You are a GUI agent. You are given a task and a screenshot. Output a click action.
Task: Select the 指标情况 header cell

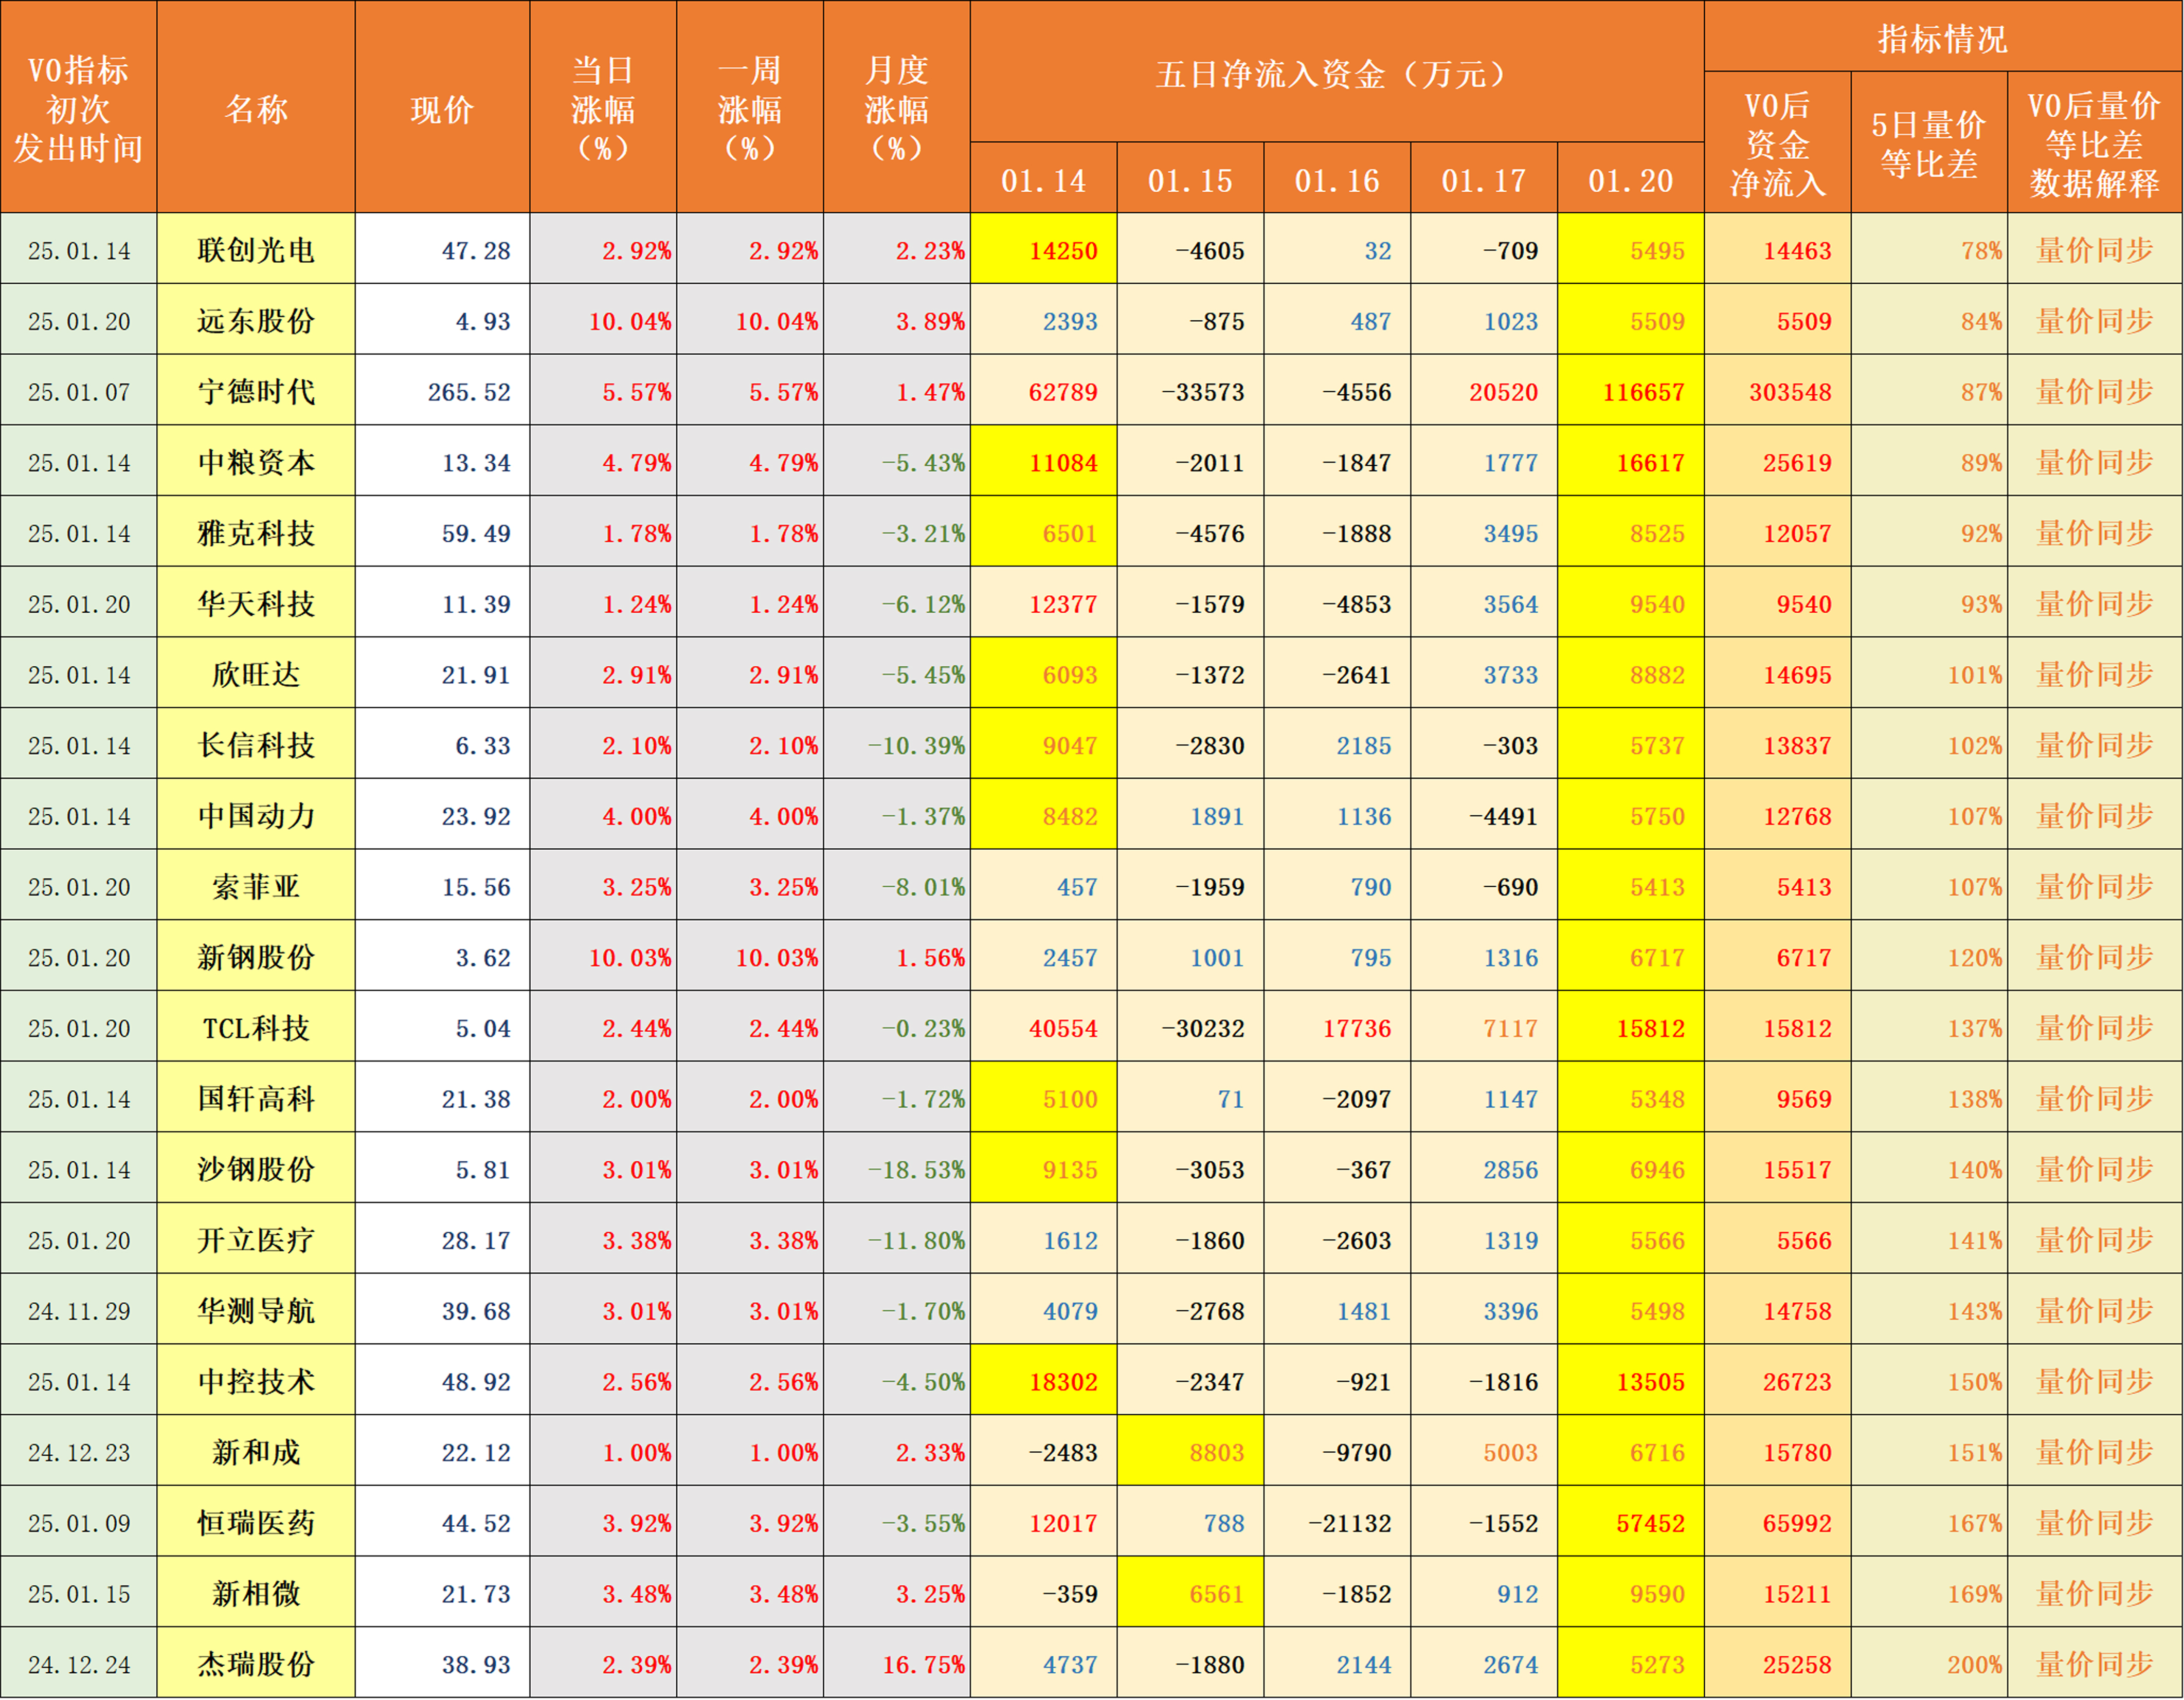click(1942, 38)
